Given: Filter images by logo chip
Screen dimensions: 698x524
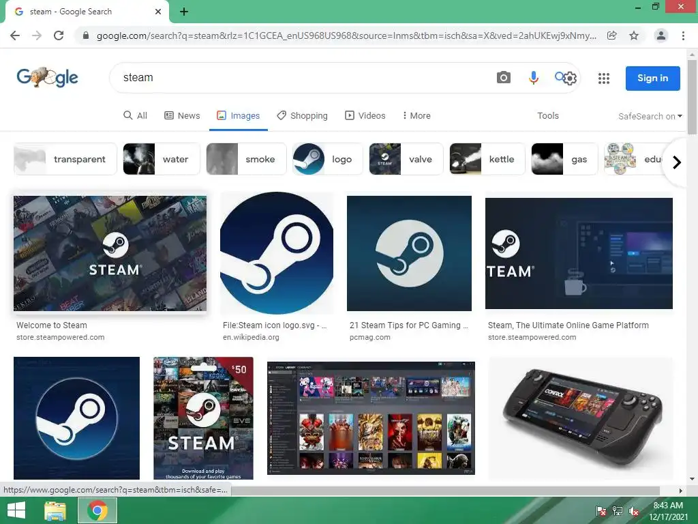Looking at the screenshot, I should 328,159.
